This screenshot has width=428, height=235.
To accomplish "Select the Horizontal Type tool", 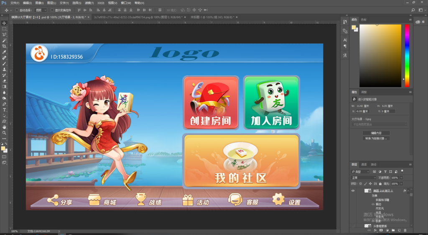I will click(x=4, y=110).
